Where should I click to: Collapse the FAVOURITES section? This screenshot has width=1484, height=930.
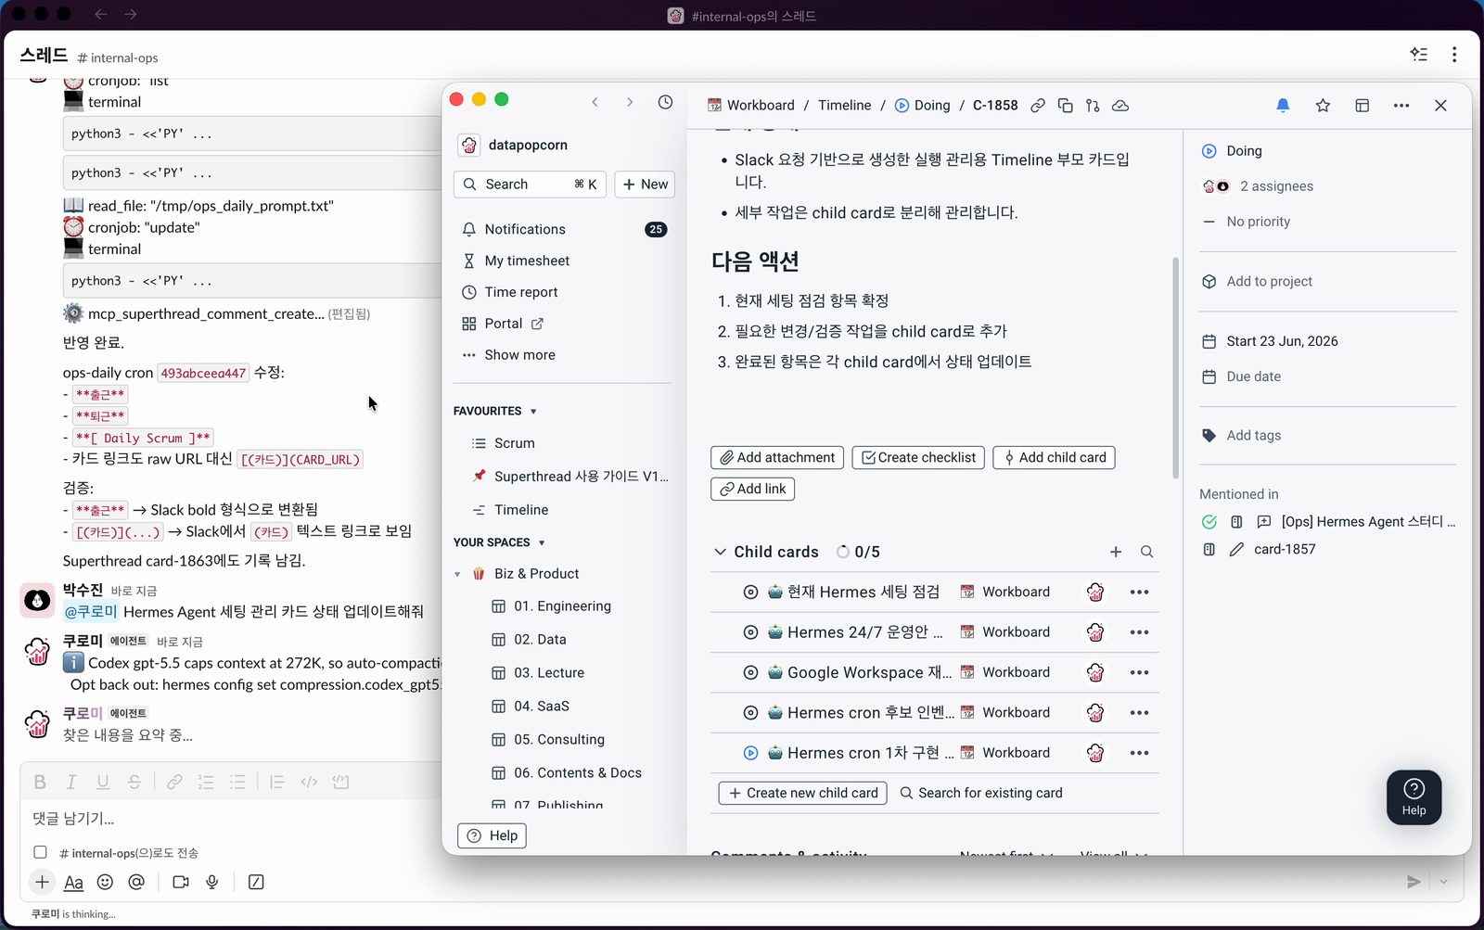(533, 411)
